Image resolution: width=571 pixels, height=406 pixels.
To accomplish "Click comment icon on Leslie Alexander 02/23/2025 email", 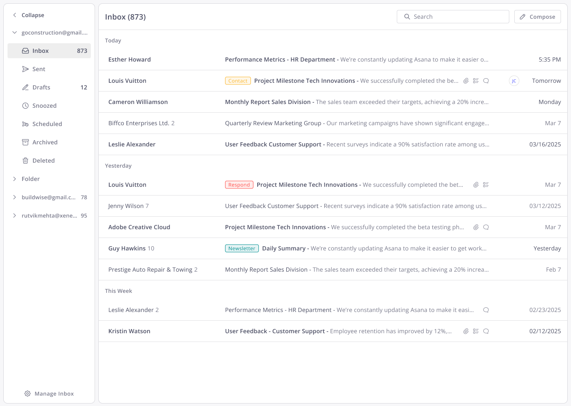I will tap(486, 310).
